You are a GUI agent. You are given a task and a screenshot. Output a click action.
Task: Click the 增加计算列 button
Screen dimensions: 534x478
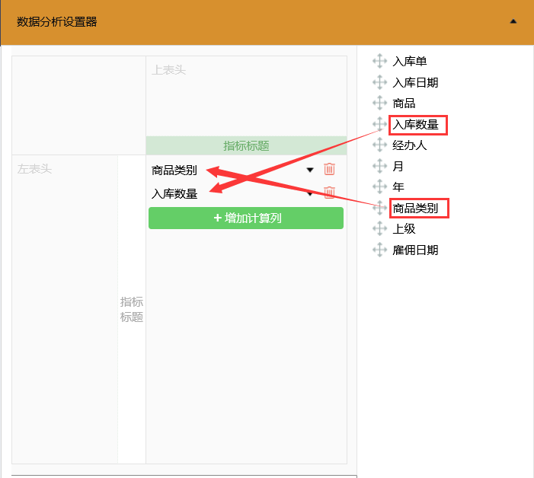pos(246,218)
